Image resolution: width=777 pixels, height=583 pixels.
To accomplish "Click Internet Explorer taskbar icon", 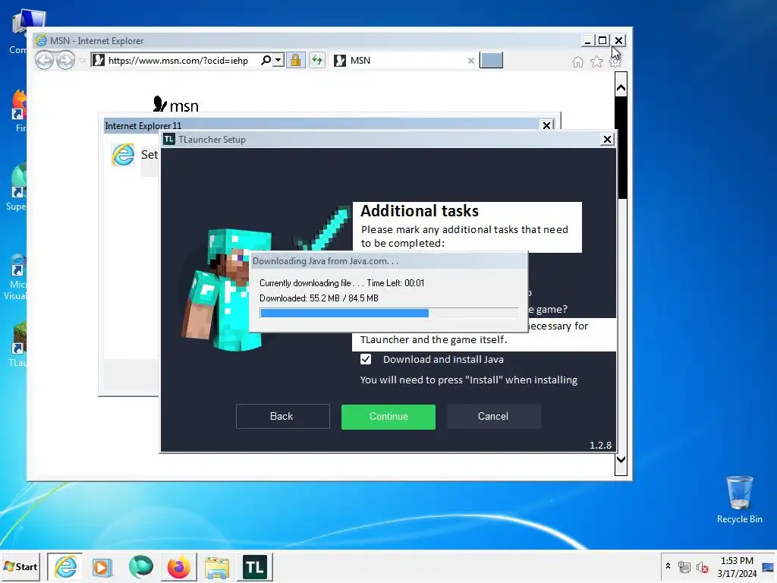I will click(x=65, y=566).
